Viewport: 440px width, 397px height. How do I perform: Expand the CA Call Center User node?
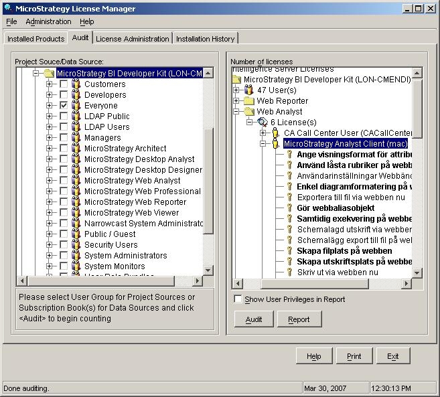pyautogui.click(x=263, y=133)
